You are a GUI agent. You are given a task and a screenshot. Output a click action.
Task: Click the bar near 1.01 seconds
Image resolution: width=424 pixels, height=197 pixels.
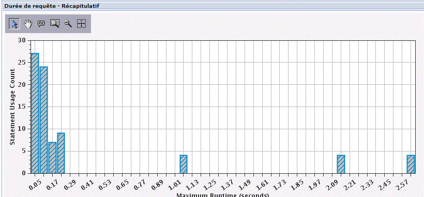tap(184, 164)
